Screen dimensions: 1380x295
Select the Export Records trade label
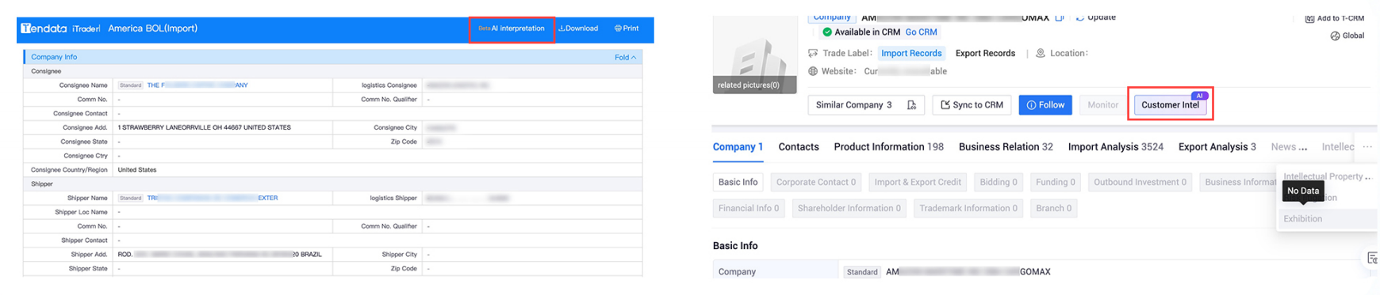985,54
